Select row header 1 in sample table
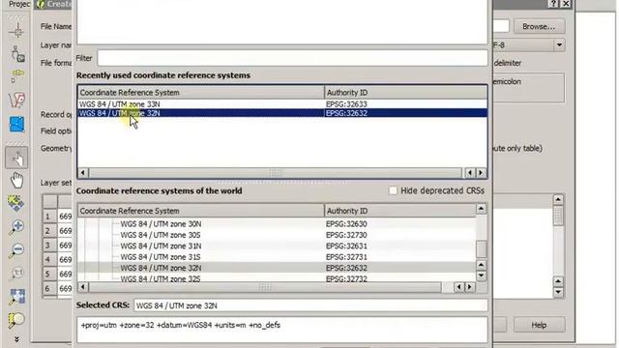 49,217
